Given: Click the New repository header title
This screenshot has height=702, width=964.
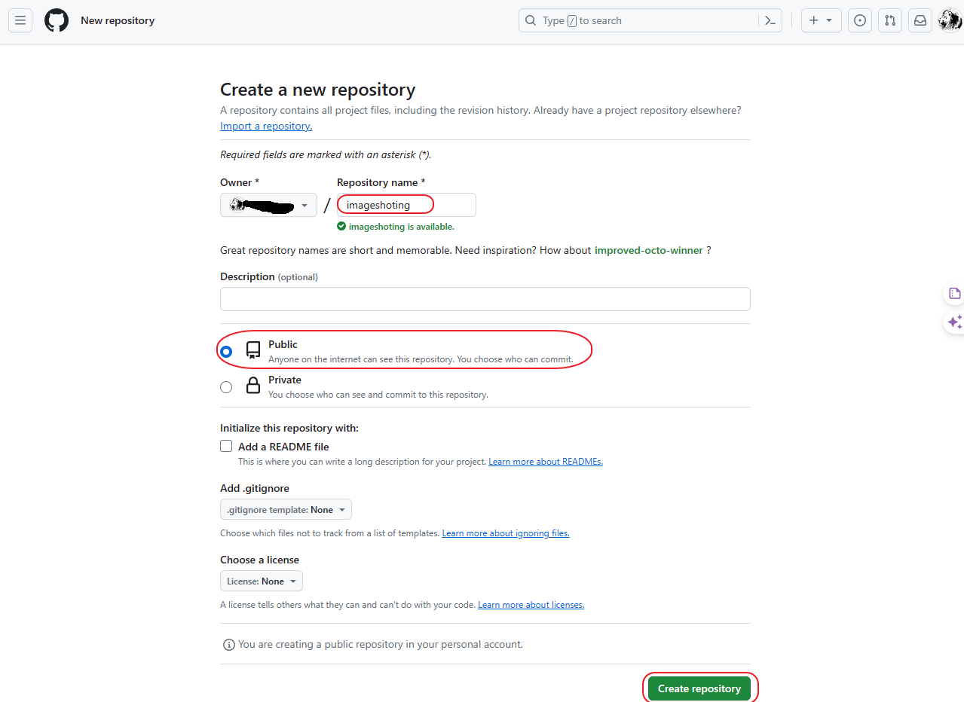Looking at the screenshot, I should pos(118,20).
